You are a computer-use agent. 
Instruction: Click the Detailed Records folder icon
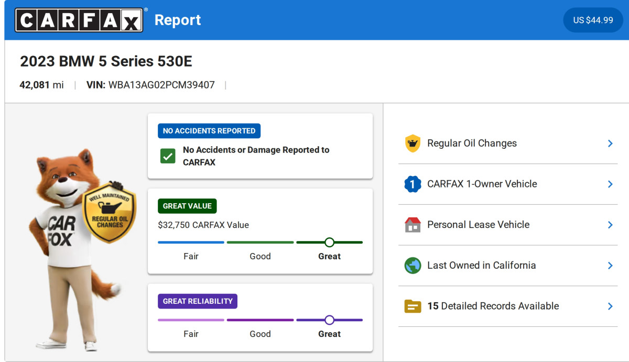413,306
